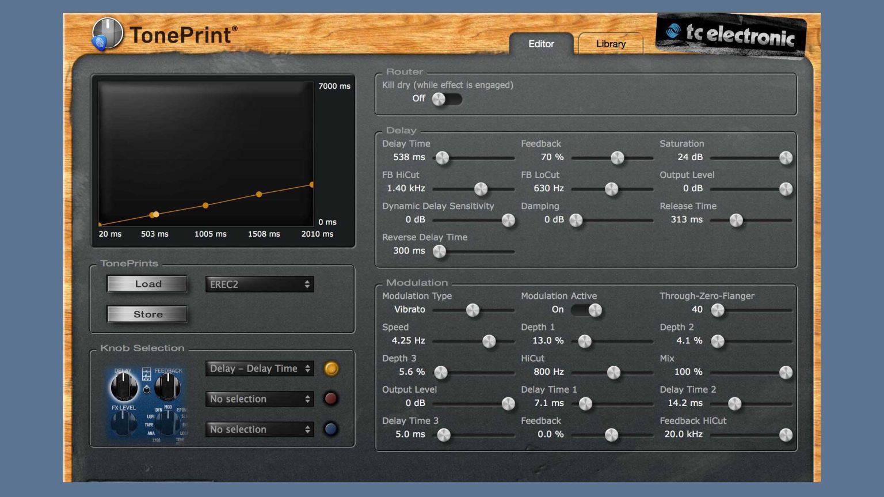Click the blue knob indicator light
Viewport: 884px width, 497px height.
(x=331, y=429)
